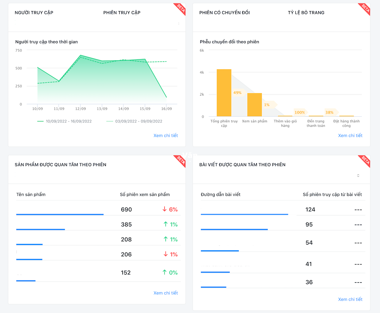Click the 49% funnel conversion label
The image size is (380, 313).
(237, 93)
